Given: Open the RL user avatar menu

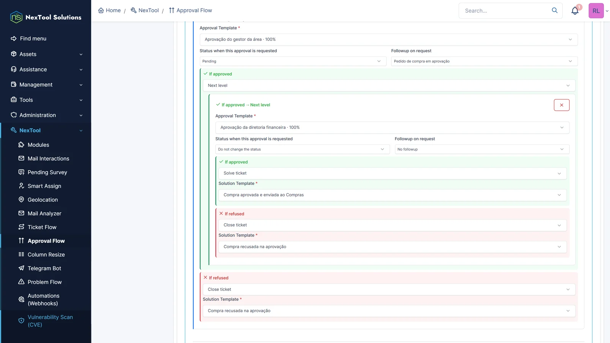Looking at the screenshot, I should [x=596, y=11].
